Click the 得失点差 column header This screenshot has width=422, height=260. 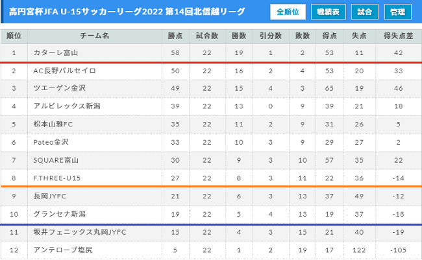399,36
